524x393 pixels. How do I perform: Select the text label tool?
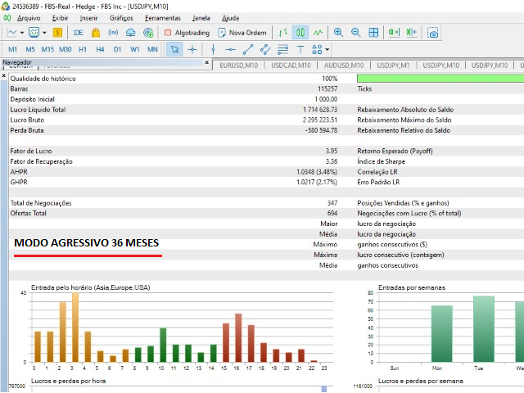(300, 49)
